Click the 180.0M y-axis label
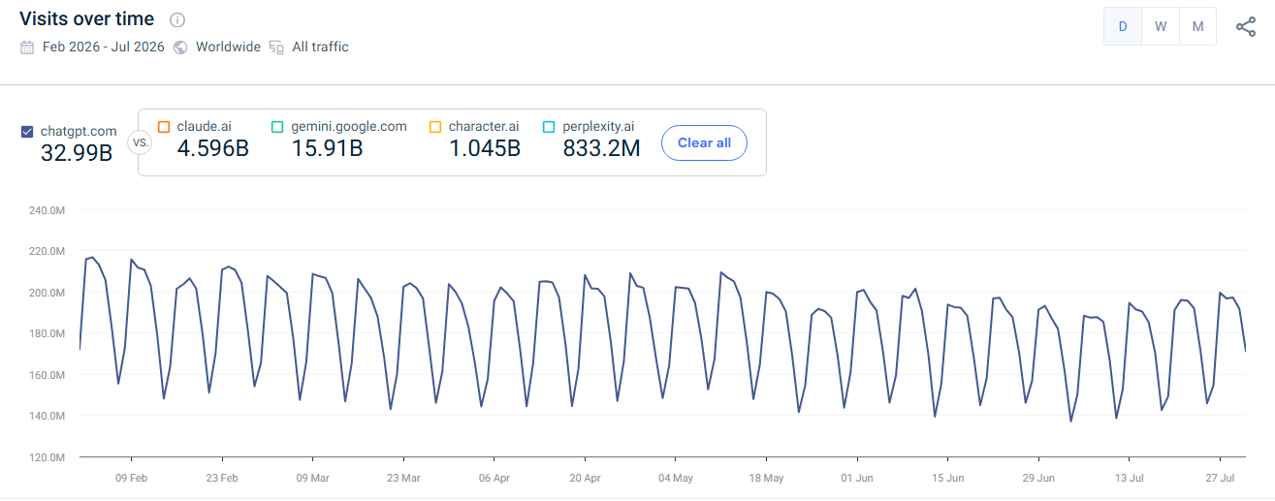 click(x=47, y=333)
